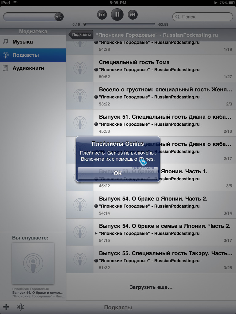This screenshot has height=314, width=236.
Task: Tap the battery indicator in status bar
Action: 232,3
